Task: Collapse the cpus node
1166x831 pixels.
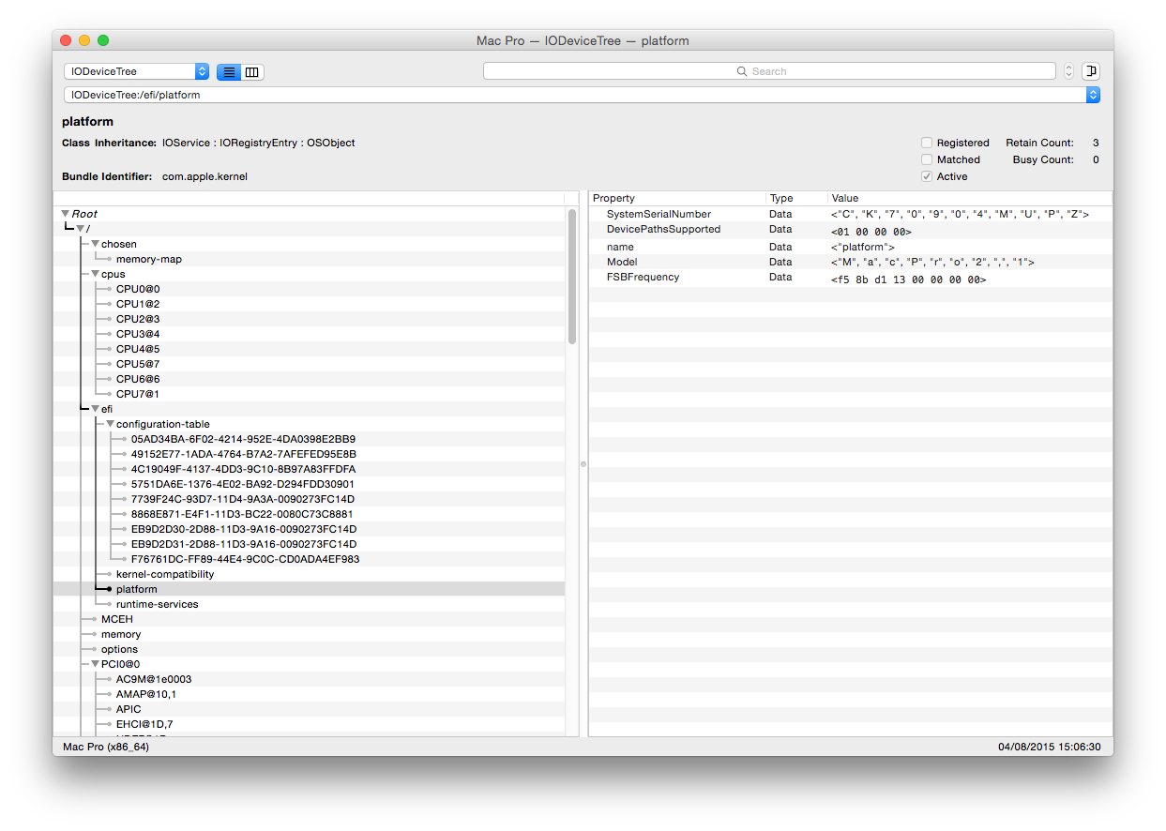Action: coord(95,274)
